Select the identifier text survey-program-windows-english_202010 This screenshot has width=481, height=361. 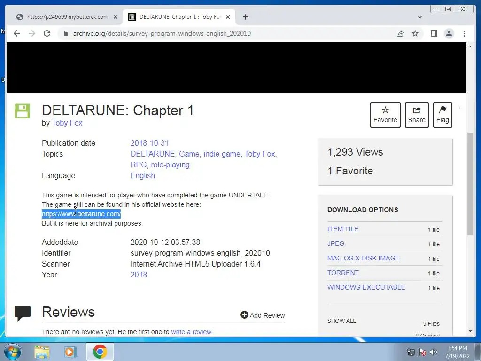point(200,253)
